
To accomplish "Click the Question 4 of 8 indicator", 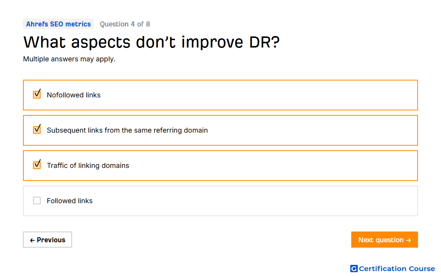I will tap(125, 24).
